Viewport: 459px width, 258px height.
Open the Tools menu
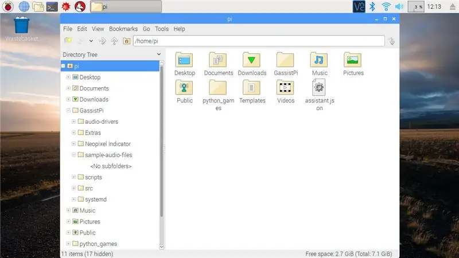(x=162, y=29)
